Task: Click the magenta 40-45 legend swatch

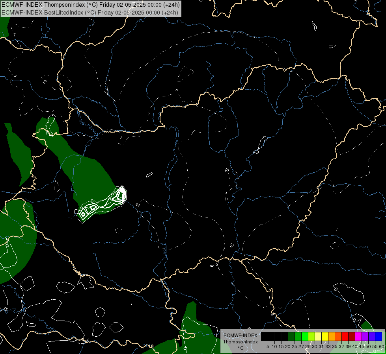Action: [358, 336]
